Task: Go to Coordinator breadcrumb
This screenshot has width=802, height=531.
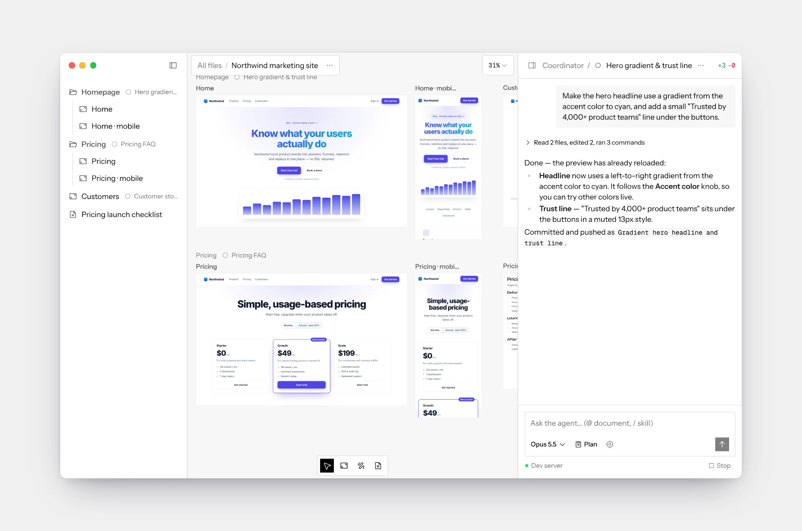Action: coord(563,65)
